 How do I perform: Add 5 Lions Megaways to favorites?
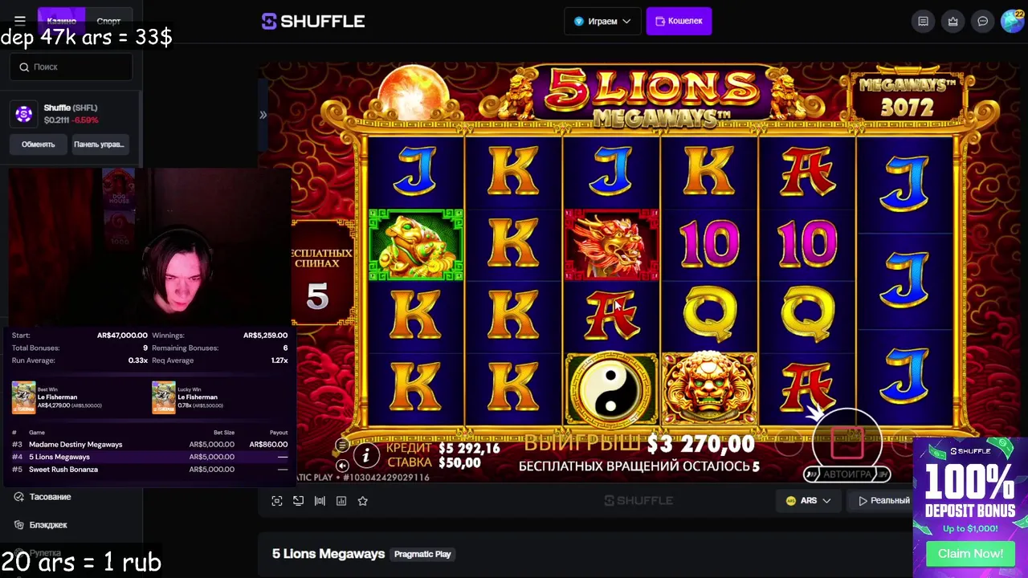[x=363, y=501]
